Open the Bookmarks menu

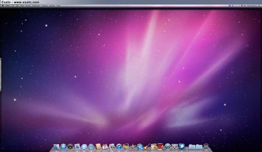(36, 6)
